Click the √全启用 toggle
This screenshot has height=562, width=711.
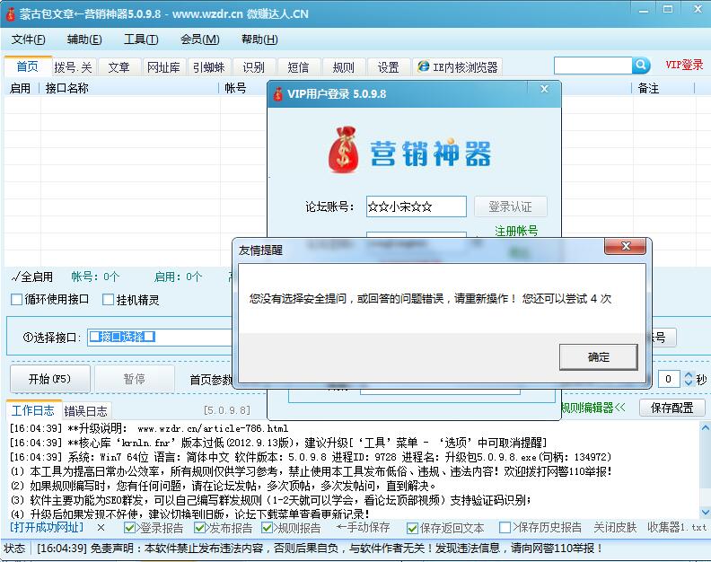[31, 277]
